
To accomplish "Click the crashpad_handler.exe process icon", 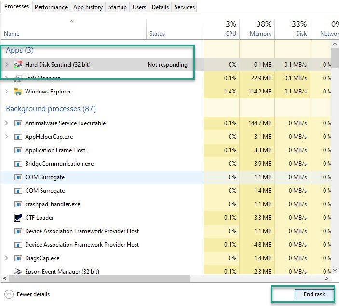I will (18, 204).
